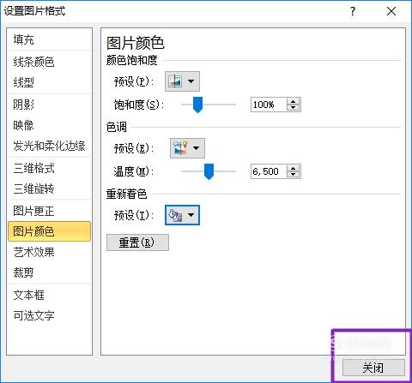Open the 艺术效果 category
Image resolution: width=412 pixels, height=383 pixels.
coord(49,252)
